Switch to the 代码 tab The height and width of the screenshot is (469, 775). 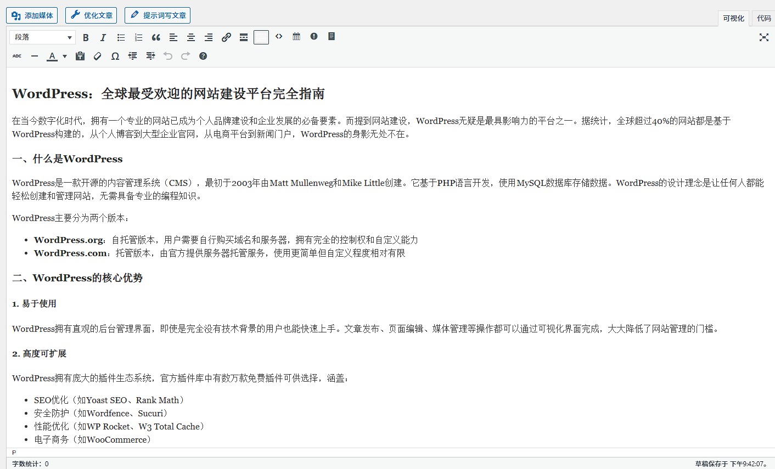tap(763, 18)
